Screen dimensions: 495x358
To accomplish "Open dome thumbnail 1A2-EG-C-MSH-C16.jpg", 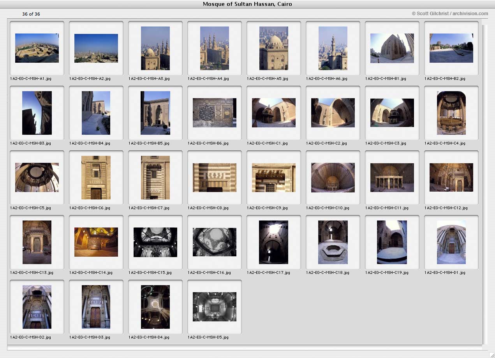I will click(x=215, y=242).
